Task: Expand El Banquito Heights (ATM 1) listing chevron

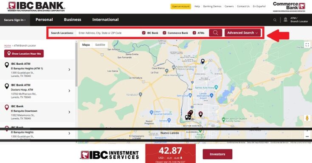Action: [69, 70]
